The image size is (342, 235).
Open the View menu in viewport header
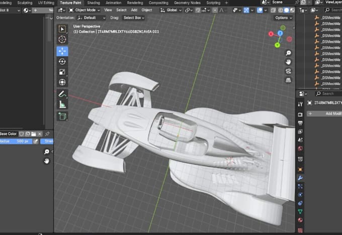(108, 10)
